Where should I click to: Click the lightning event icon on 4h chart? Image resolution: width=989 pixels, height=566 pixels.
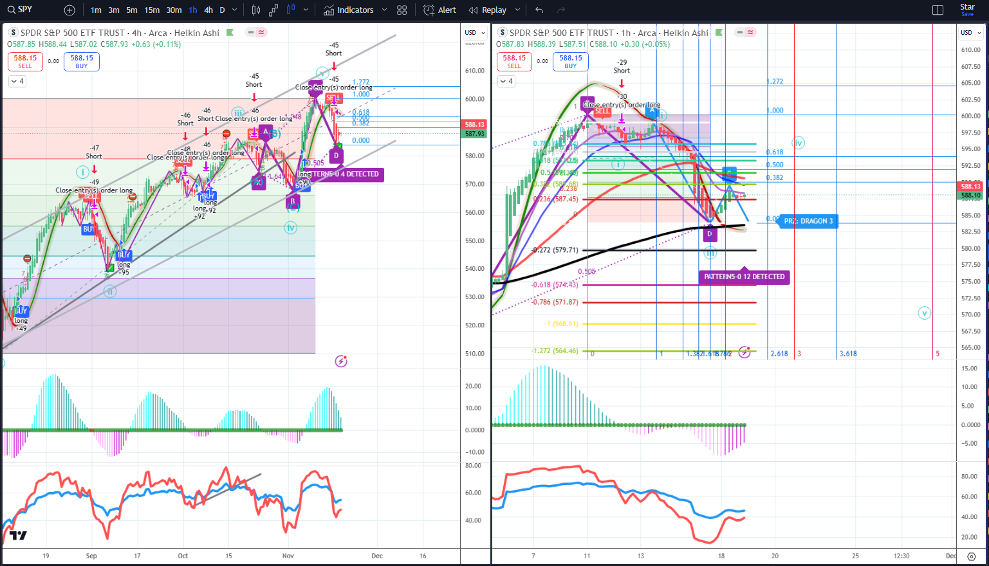(341, 361)
